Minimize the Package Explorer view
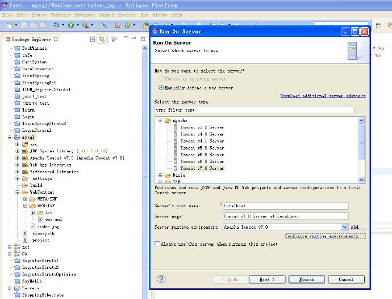 [x=134, y=38]
